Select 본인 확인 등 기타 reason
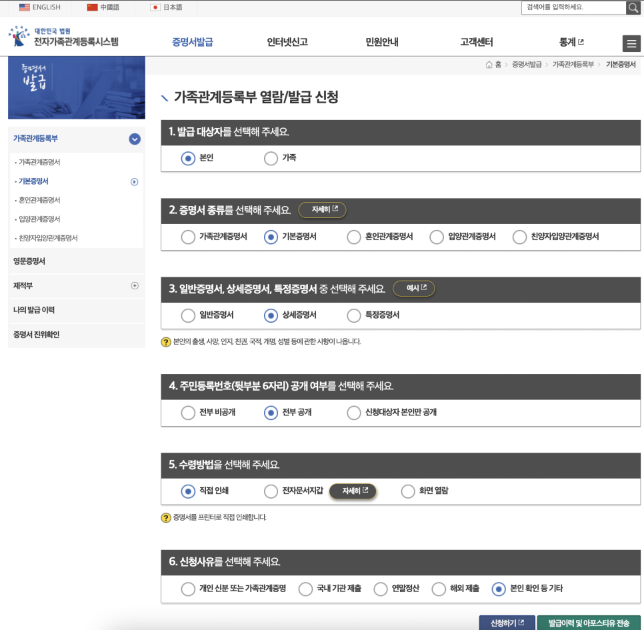This screenshot has width=644, height=630. [x=499, y=589]
